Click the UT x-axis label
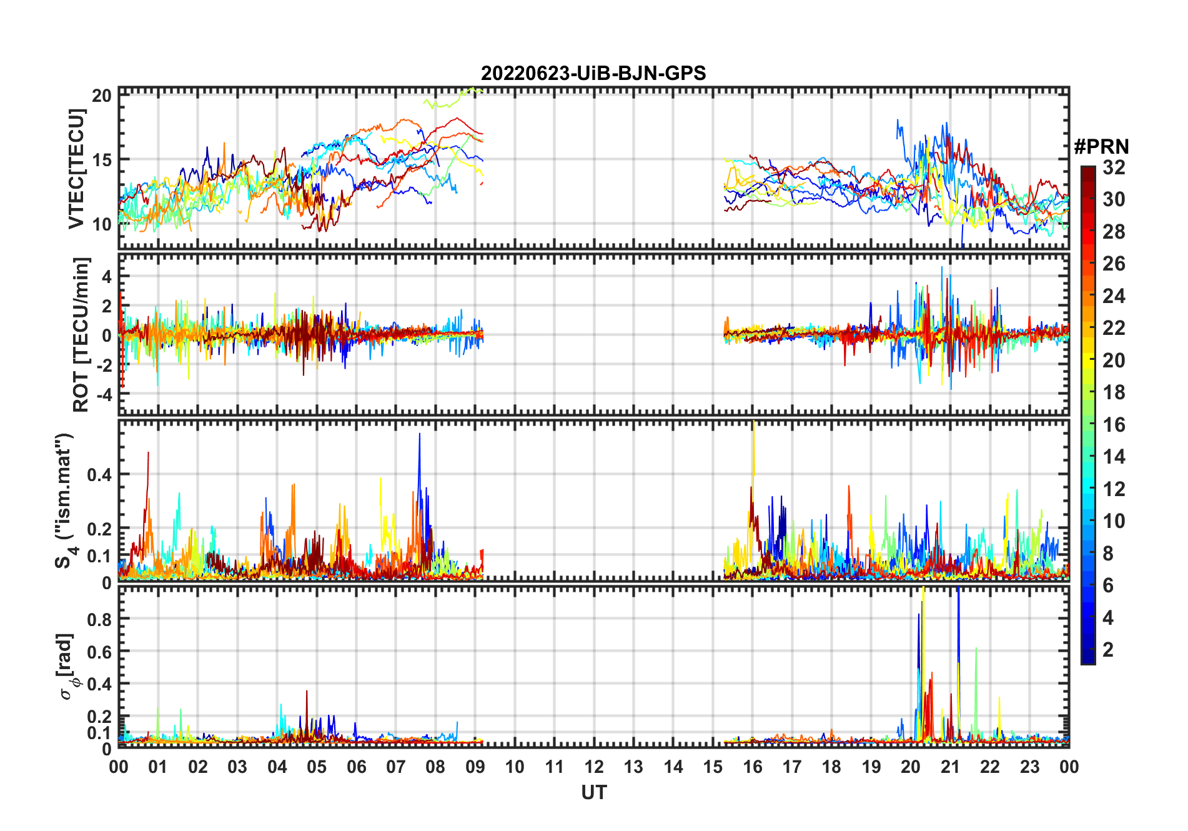This screenshot has height=831, width=1188. point(594,793)
